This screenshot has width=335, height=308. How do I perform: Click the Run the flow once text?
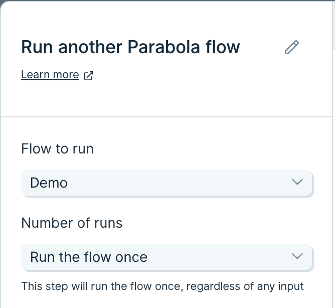89,257
